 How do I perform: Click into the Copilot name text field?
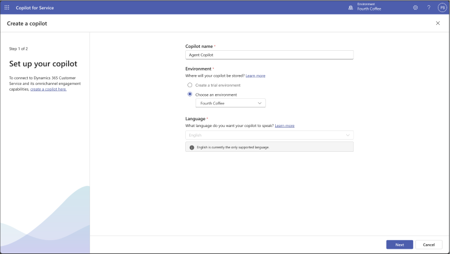269,55
